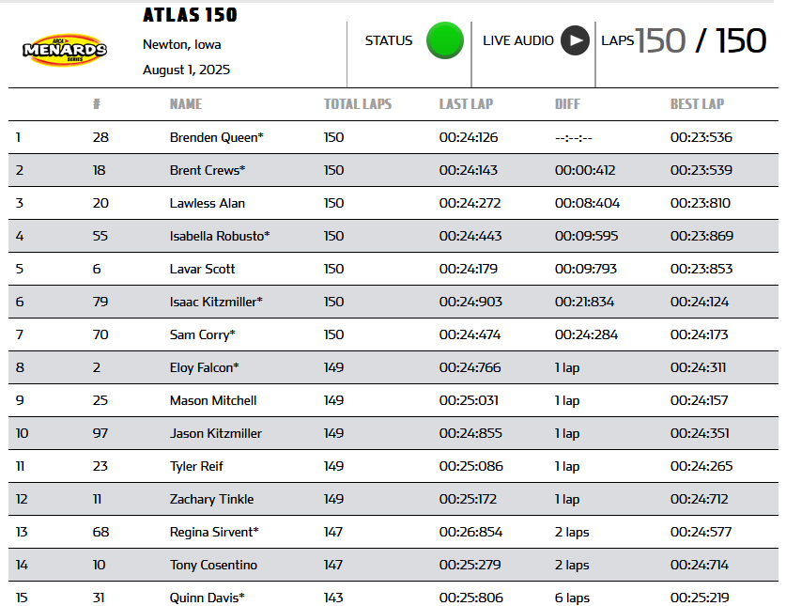Click the BEST LAP column header

[698, 104]
